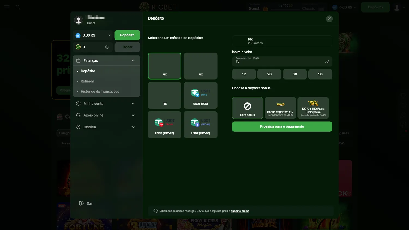
Task: Click Prossiga para o pagamento
Action: click(282, 126)
